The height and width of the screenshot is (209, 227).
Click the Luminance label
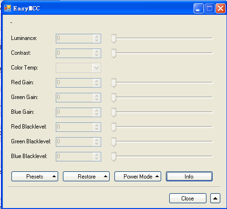tap(24, 38)
